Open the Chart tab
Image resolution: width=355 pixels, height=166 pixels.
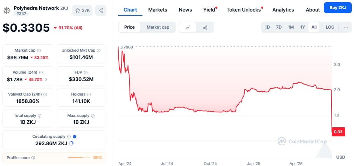130,10
